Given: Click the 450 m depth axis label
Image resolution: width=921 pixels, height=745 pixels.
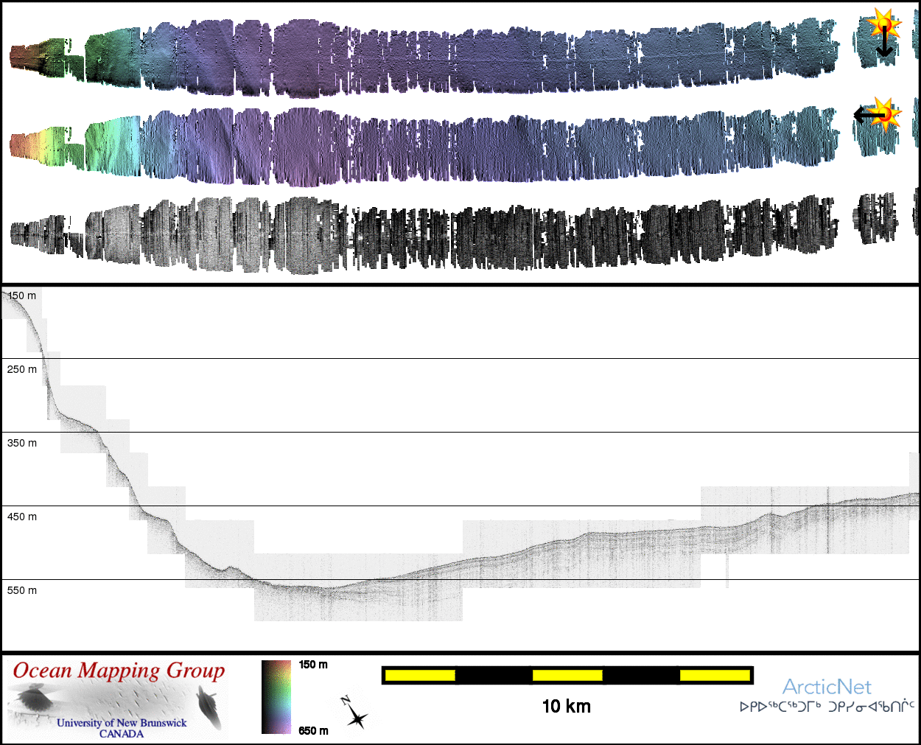Looking at the screenshot, I should click(22, 517).
